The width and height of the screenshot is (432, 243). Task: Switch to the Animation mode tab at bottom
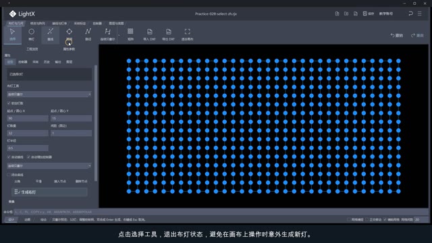(x=27, y=219)
